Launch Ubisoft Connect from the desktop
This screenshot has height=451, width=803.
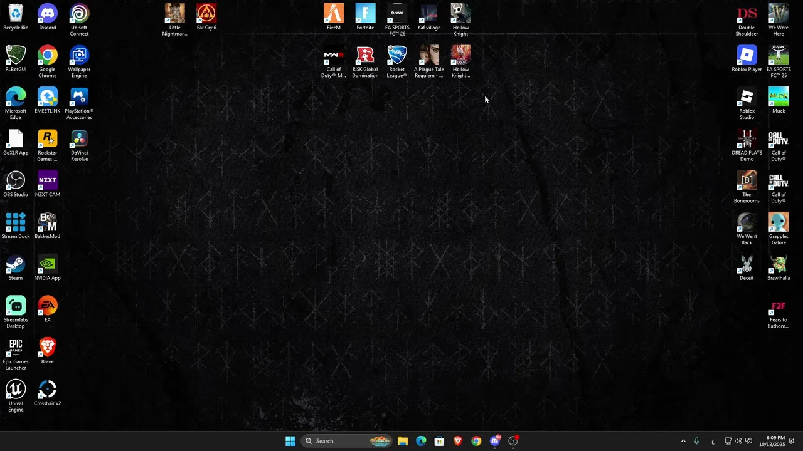(x=79, y=20)
